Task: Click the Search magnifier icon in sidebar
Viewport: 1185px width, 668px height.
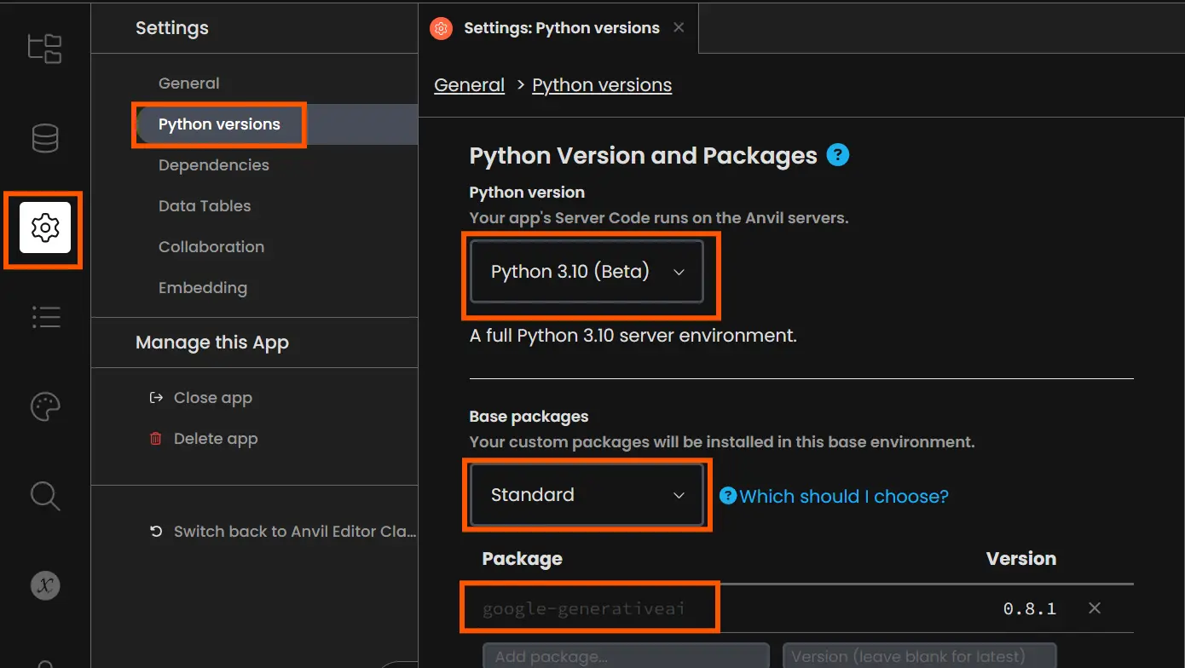Action: (x=45, y=496)
